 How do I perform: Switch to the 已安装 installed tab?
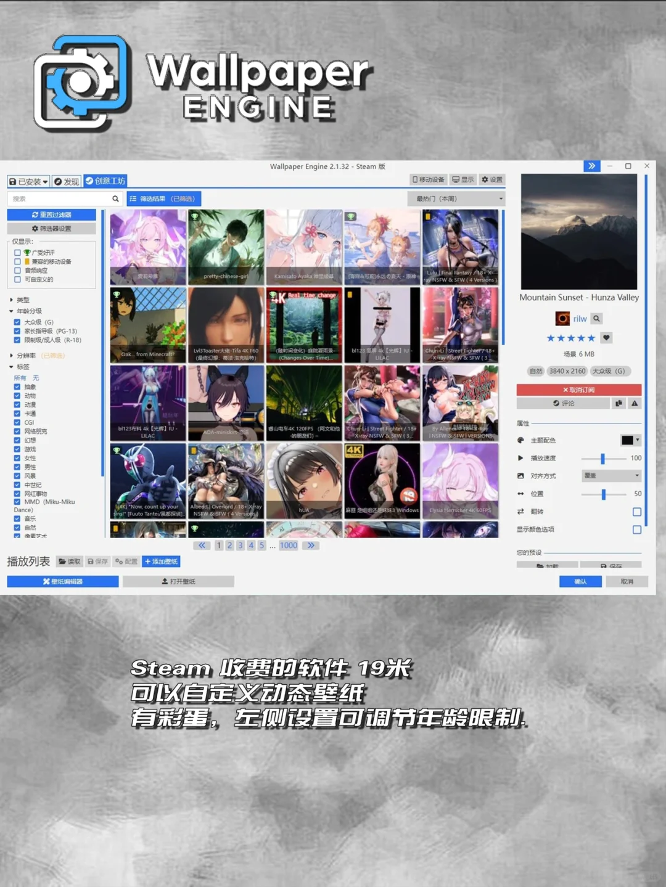click(28, 181)
